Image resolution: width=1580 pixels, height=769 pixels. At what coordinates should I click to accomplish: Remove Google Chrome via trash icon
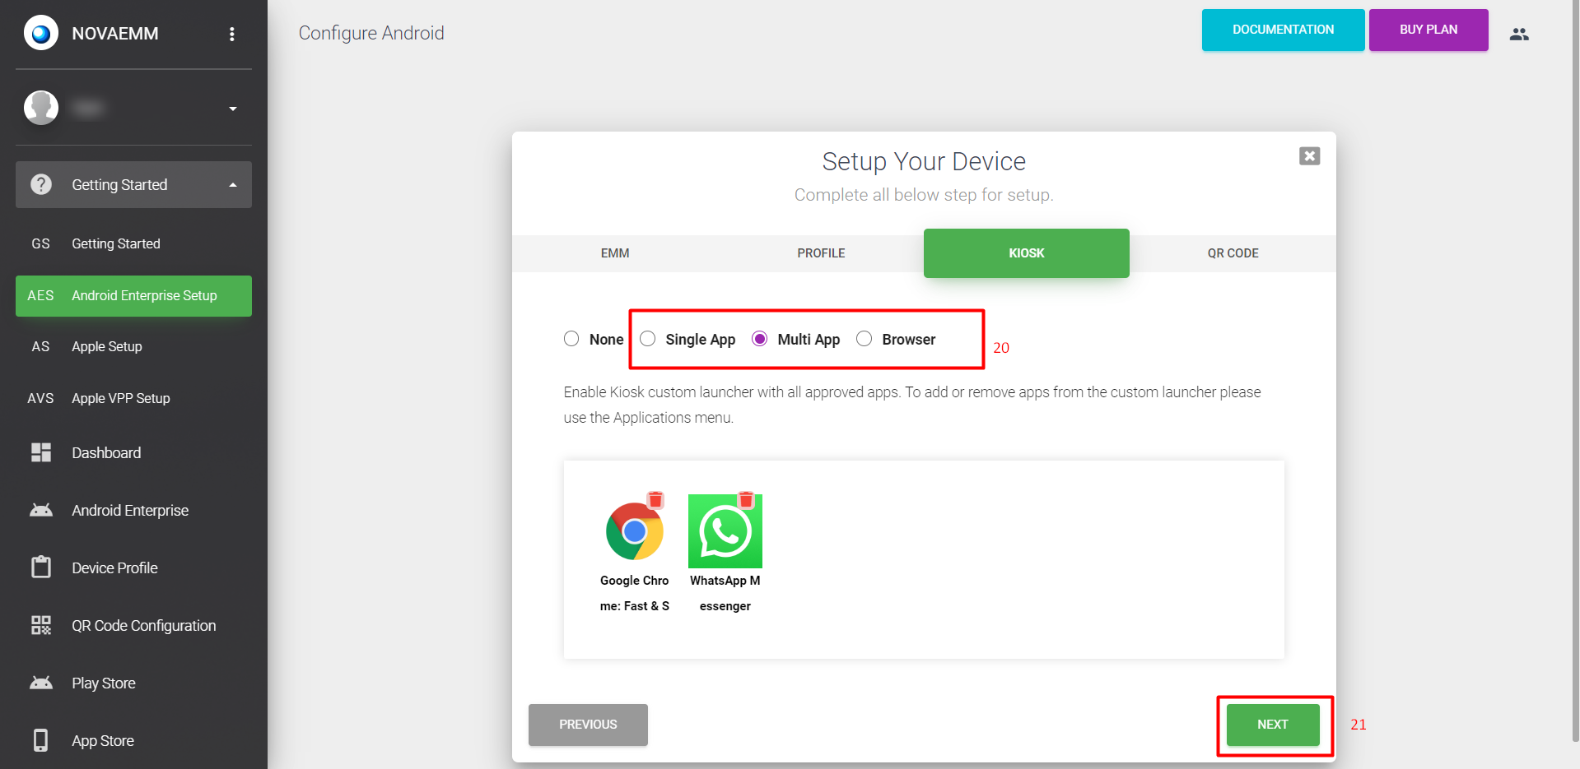(x=655, y=499)
